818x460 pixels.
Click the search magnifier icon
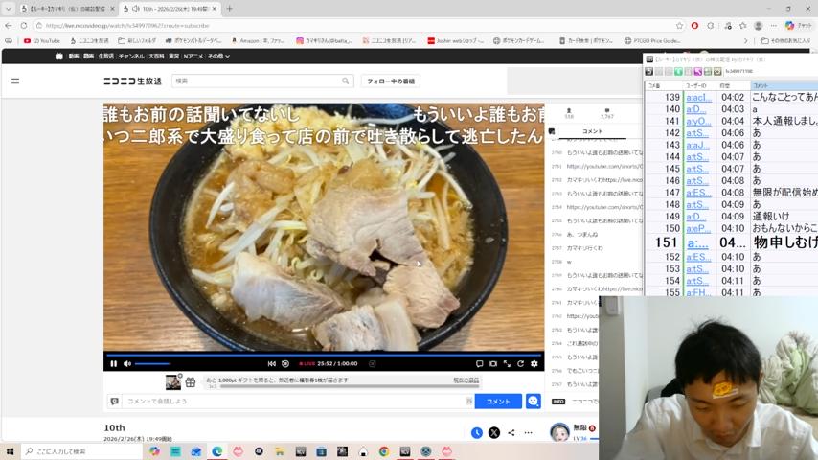tap(346, 80)
